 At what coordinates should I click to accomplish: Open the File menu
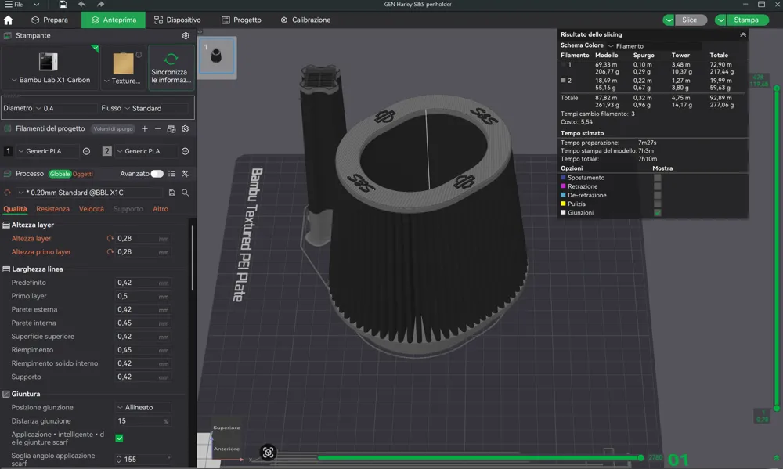point(14,5)
